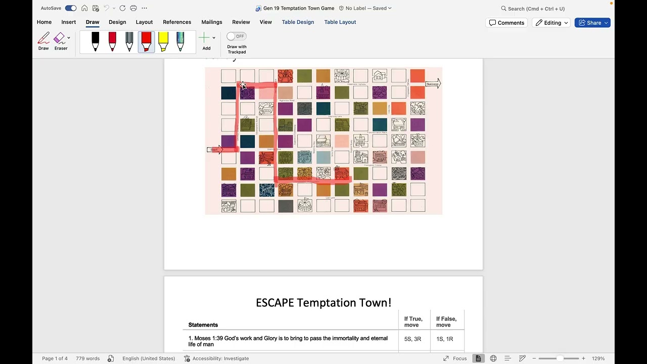Screen dimensions: 647x364
Task: Pick the red highlighter
Action: [146, 41]
